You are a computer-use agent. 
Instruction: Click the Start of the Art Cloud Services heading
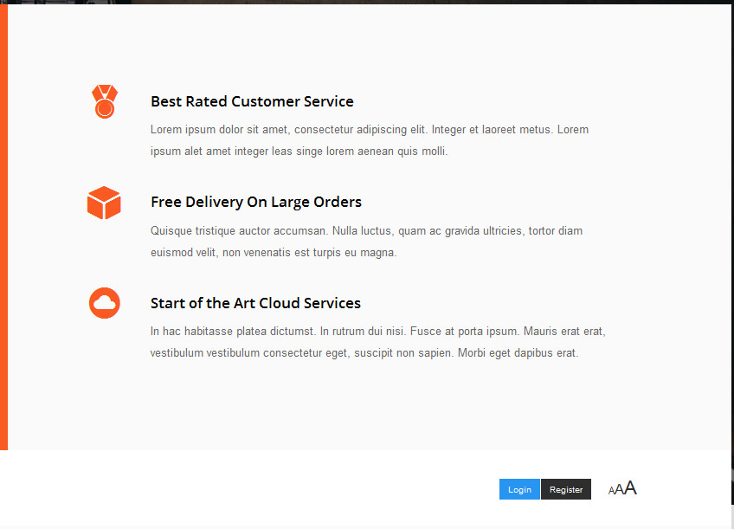coord(255,303)
